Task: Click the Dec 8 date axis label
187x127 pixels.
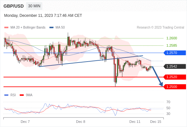Action: 81,122
